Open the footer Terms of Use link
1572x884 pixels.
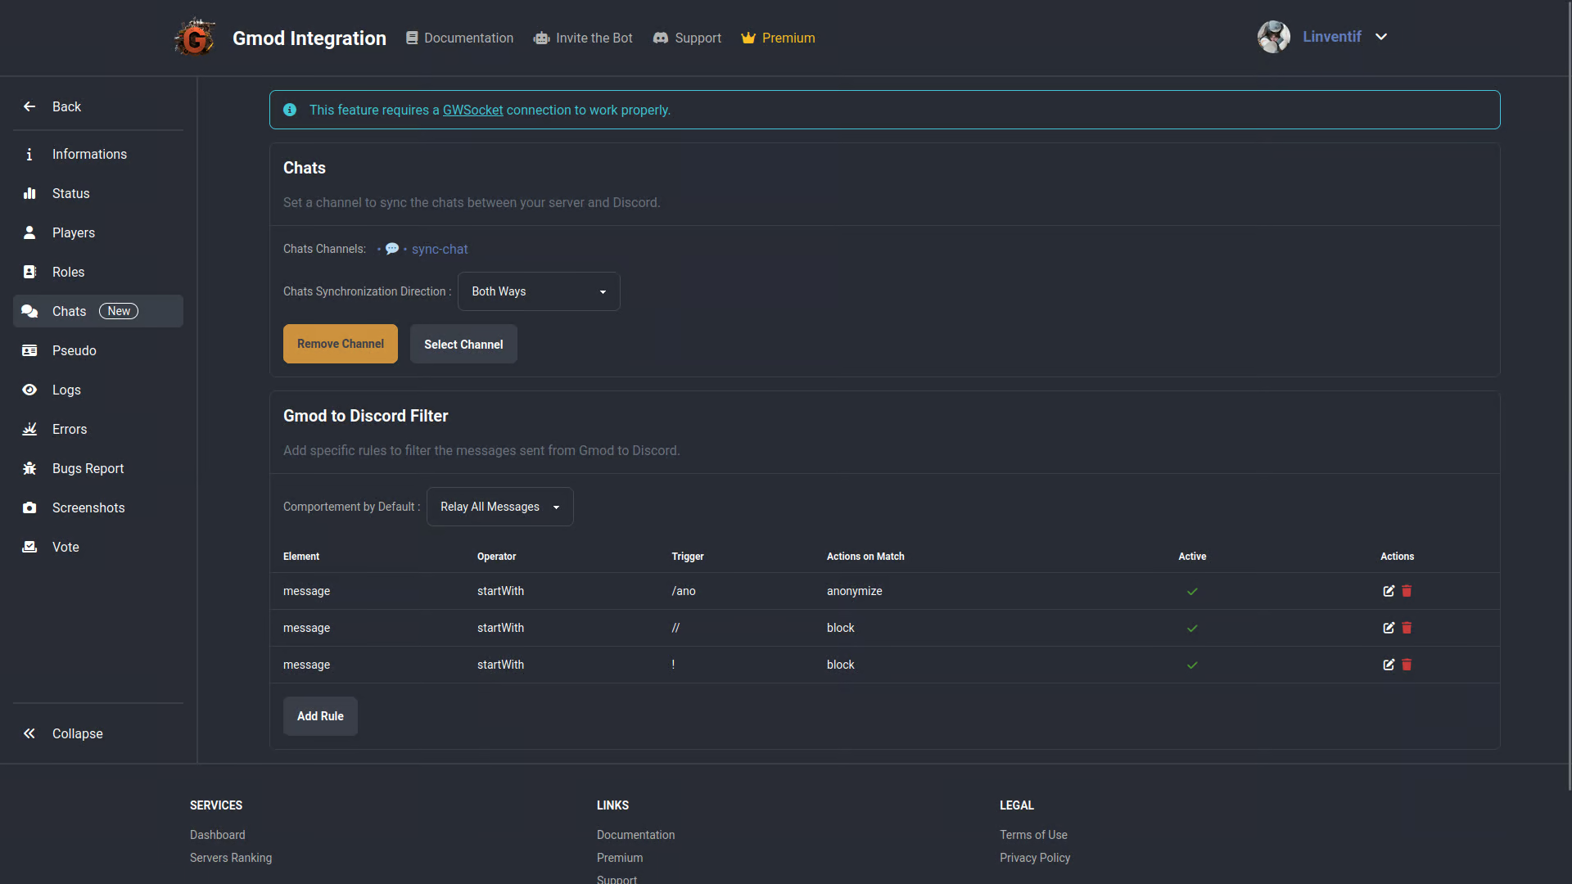[x=1033, y=835]
